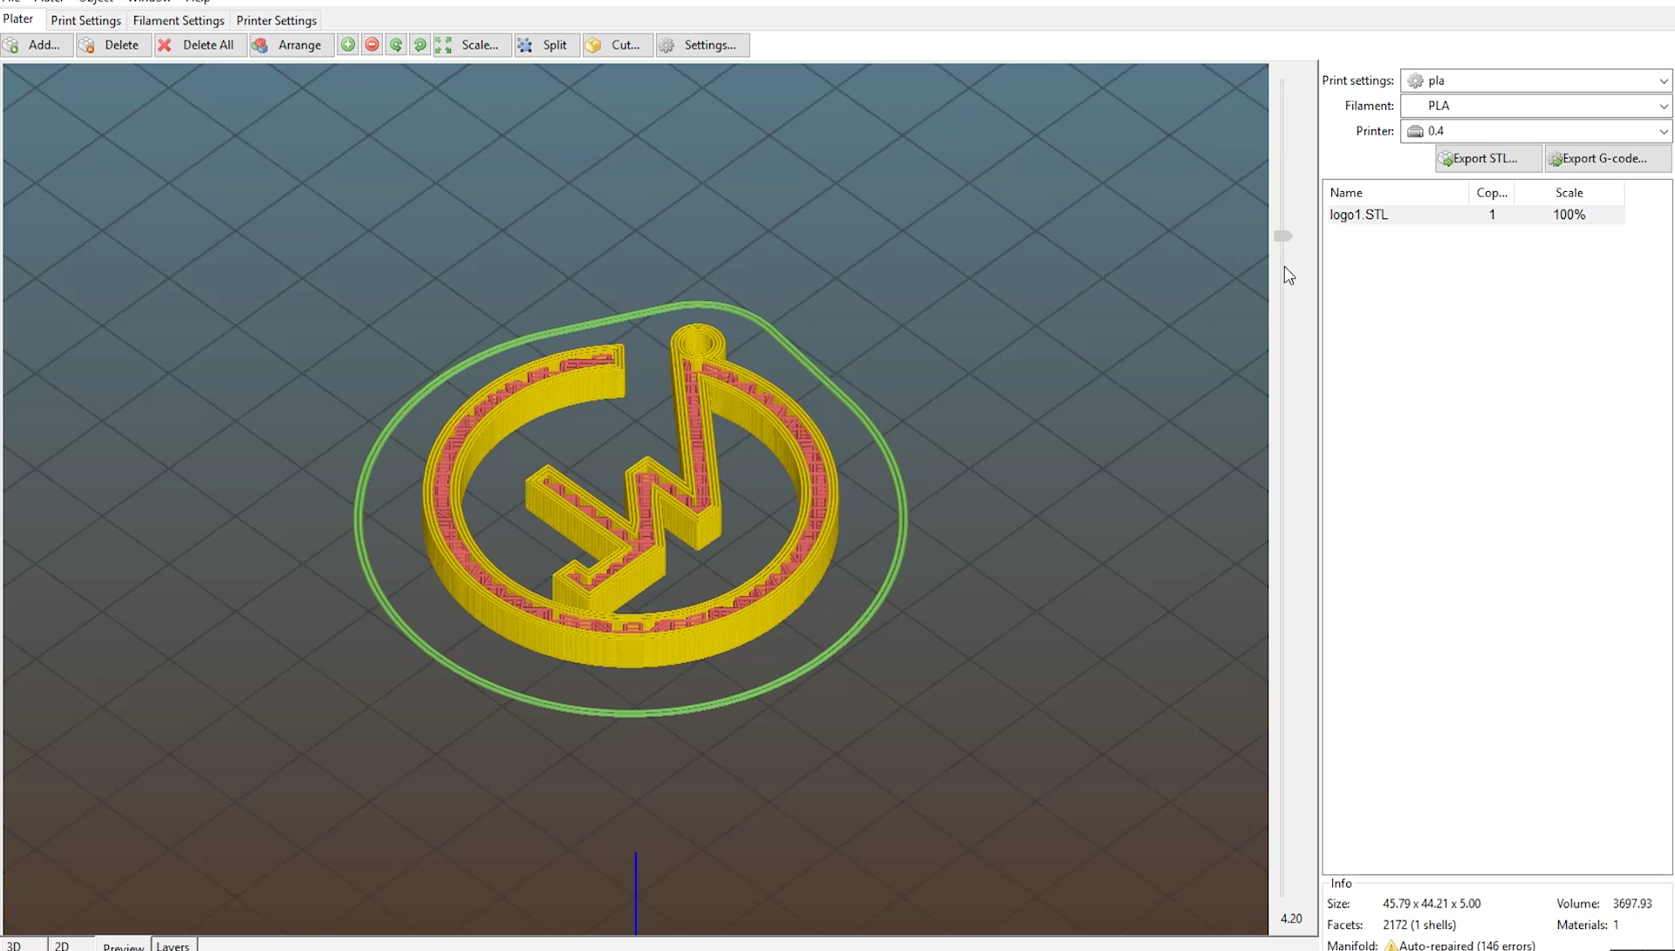
Task: Switch to the 3D view tab
Action: 14,945
